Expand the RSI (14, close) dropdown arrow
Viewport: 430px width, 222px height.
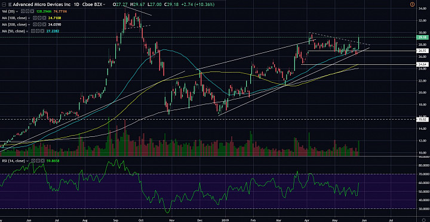[27, 161]
